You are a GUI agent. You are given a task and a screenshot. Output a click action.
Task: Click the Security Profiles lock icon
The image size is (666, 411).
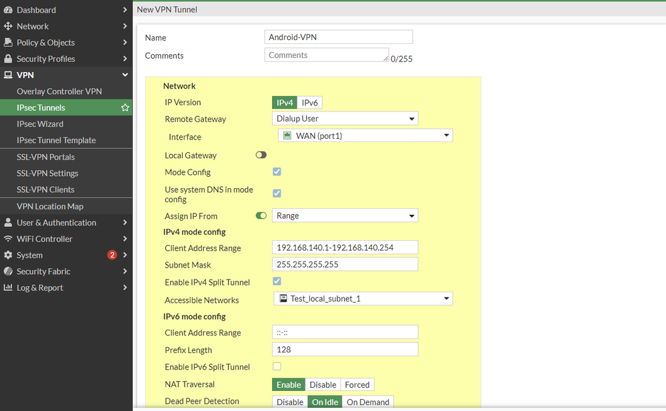[8, 59]
